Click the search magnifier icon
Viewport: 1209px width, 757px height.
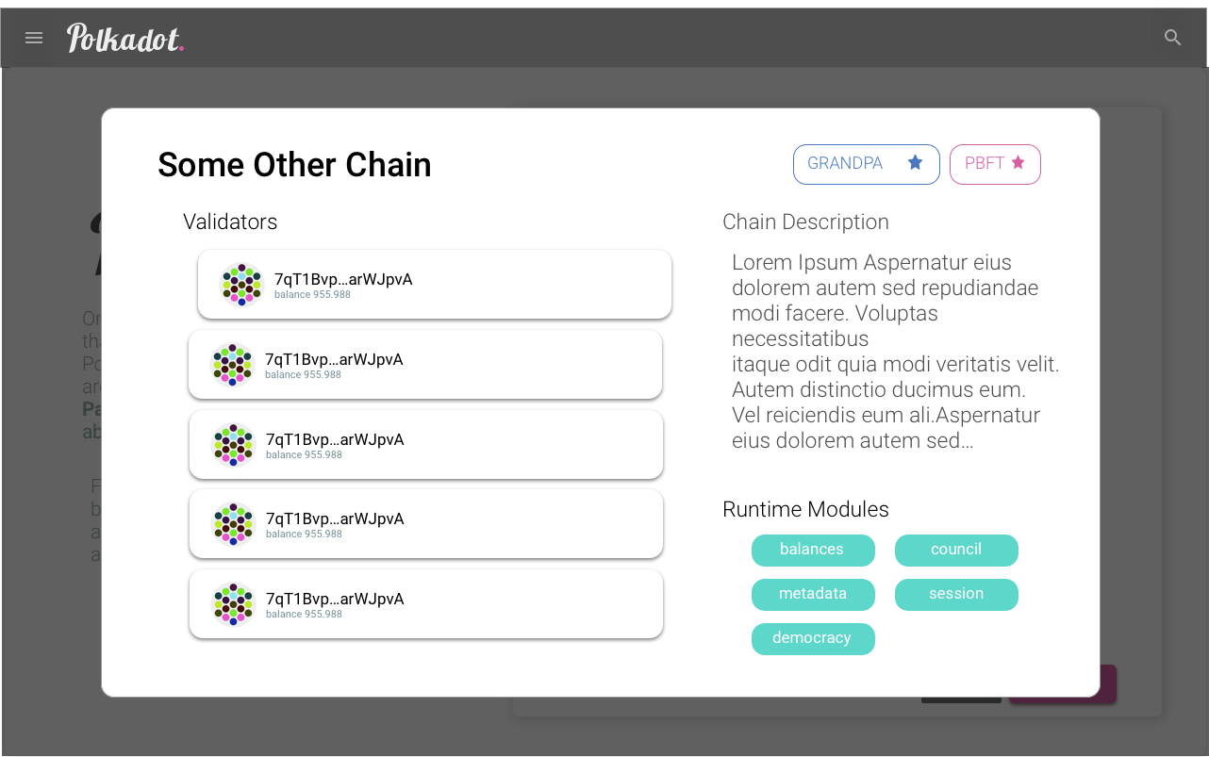(1173, 38)
